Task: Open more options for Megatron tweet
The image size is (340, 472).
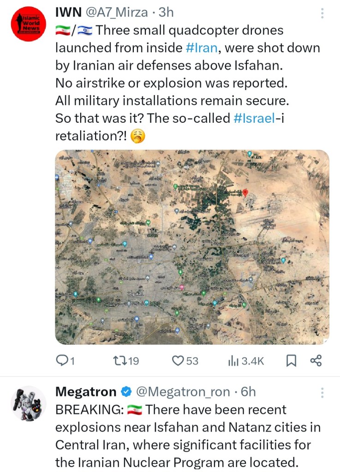Action: 322,393
